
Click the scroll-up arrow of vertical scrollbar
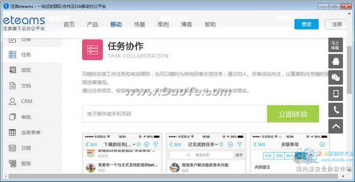pos(349,13)
